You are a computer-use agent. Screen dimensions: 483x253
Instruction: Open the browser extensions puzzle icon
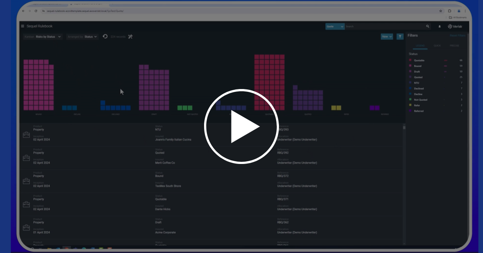[450, 11]
